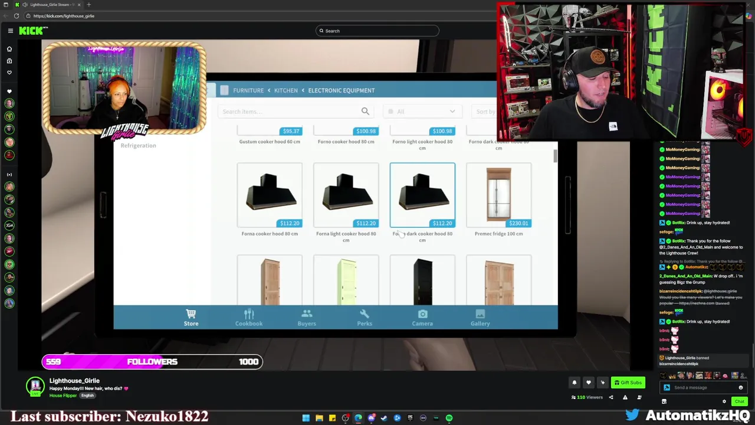Click the Lighthouse_Girlie channel name
This screenshot has height=425, width=755.
tap(74, 381)
